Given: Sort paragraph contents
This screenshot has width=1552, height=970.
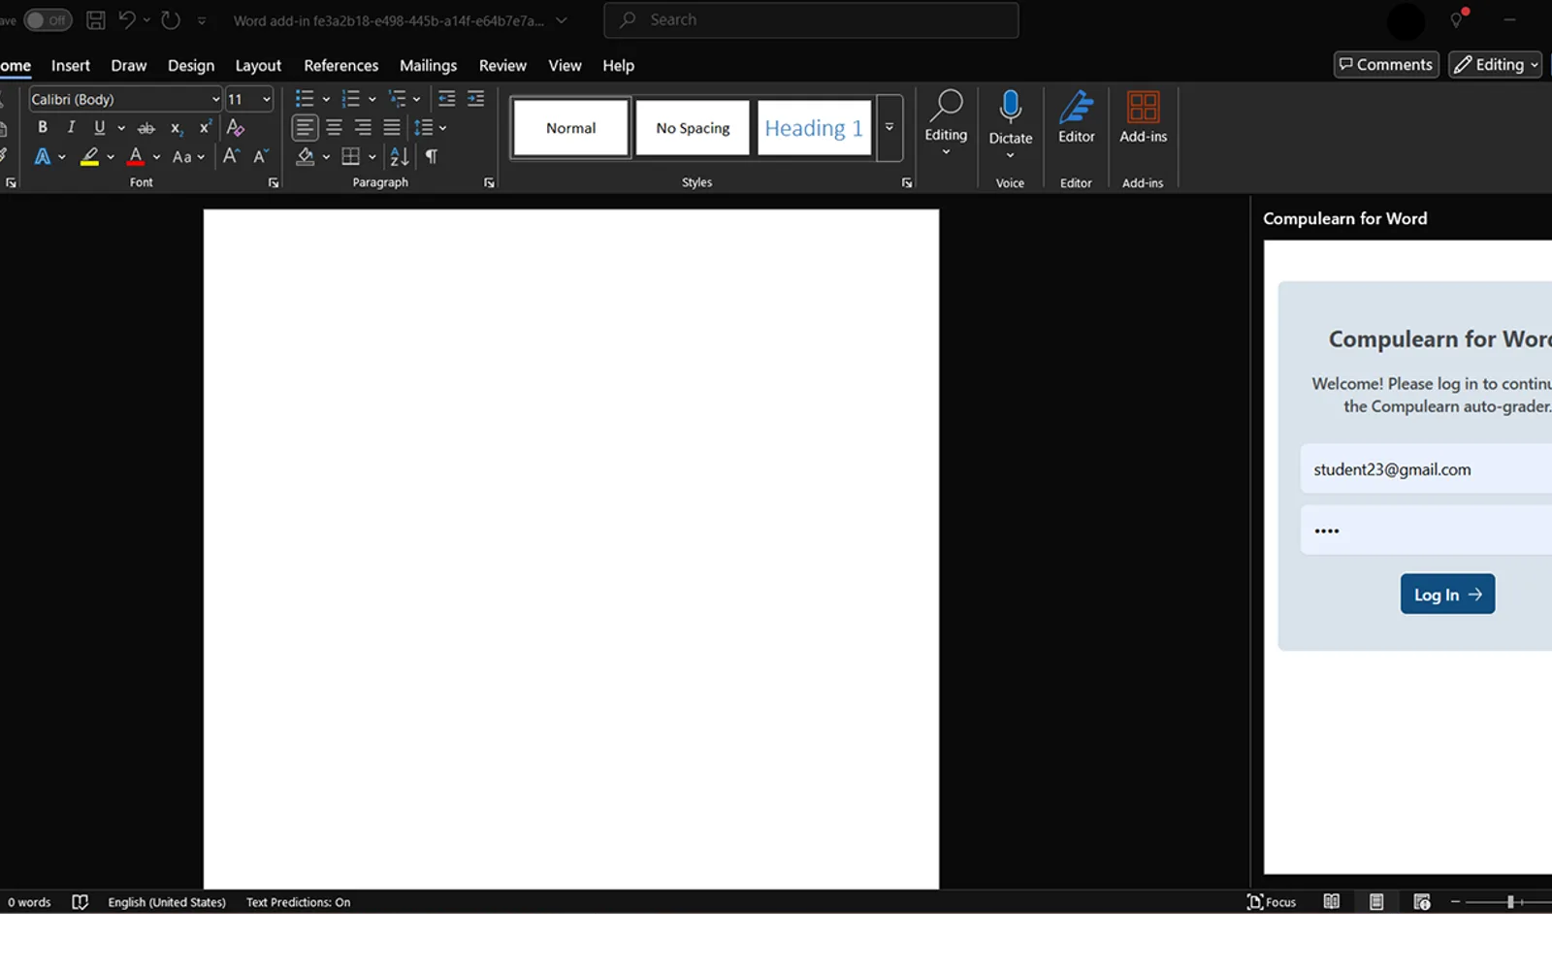Looking at the screenshot, I should coord(400,156).
